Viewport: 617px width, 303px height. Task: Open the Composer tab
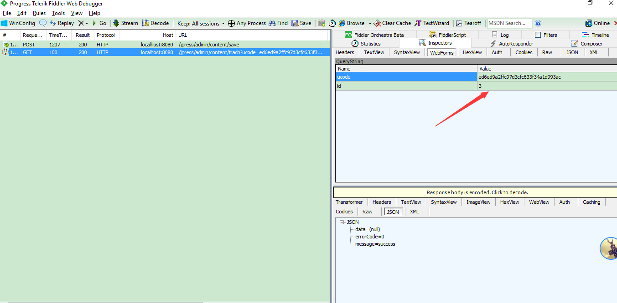(587, 44)
